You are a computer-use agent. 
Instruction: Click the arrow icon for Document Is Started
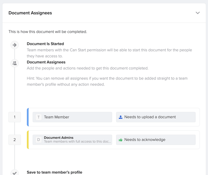coord(14,45)
